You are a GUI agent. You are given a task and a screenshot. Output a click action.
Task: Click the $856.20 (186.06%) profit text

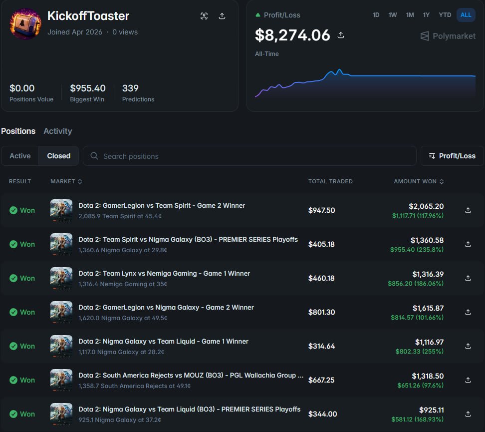[x=416, y=283]
